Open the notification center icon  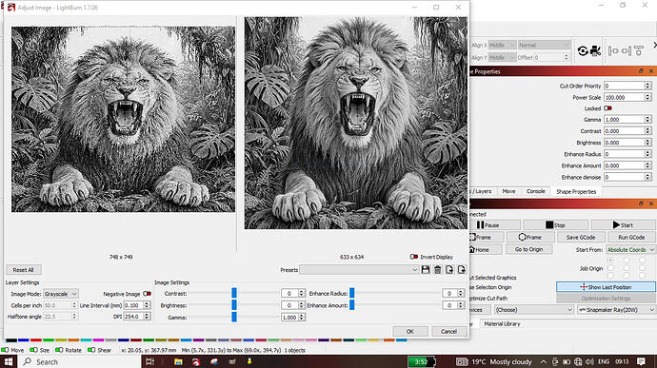(641, 361)
